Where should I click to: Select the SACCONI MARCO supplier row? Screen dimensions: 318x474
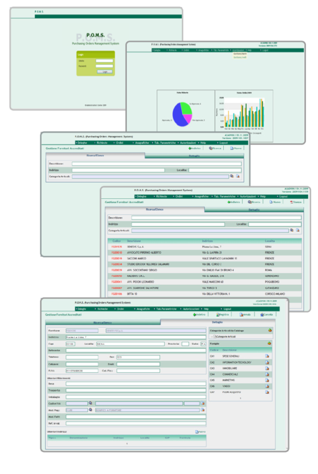click(x=205, y=259)
